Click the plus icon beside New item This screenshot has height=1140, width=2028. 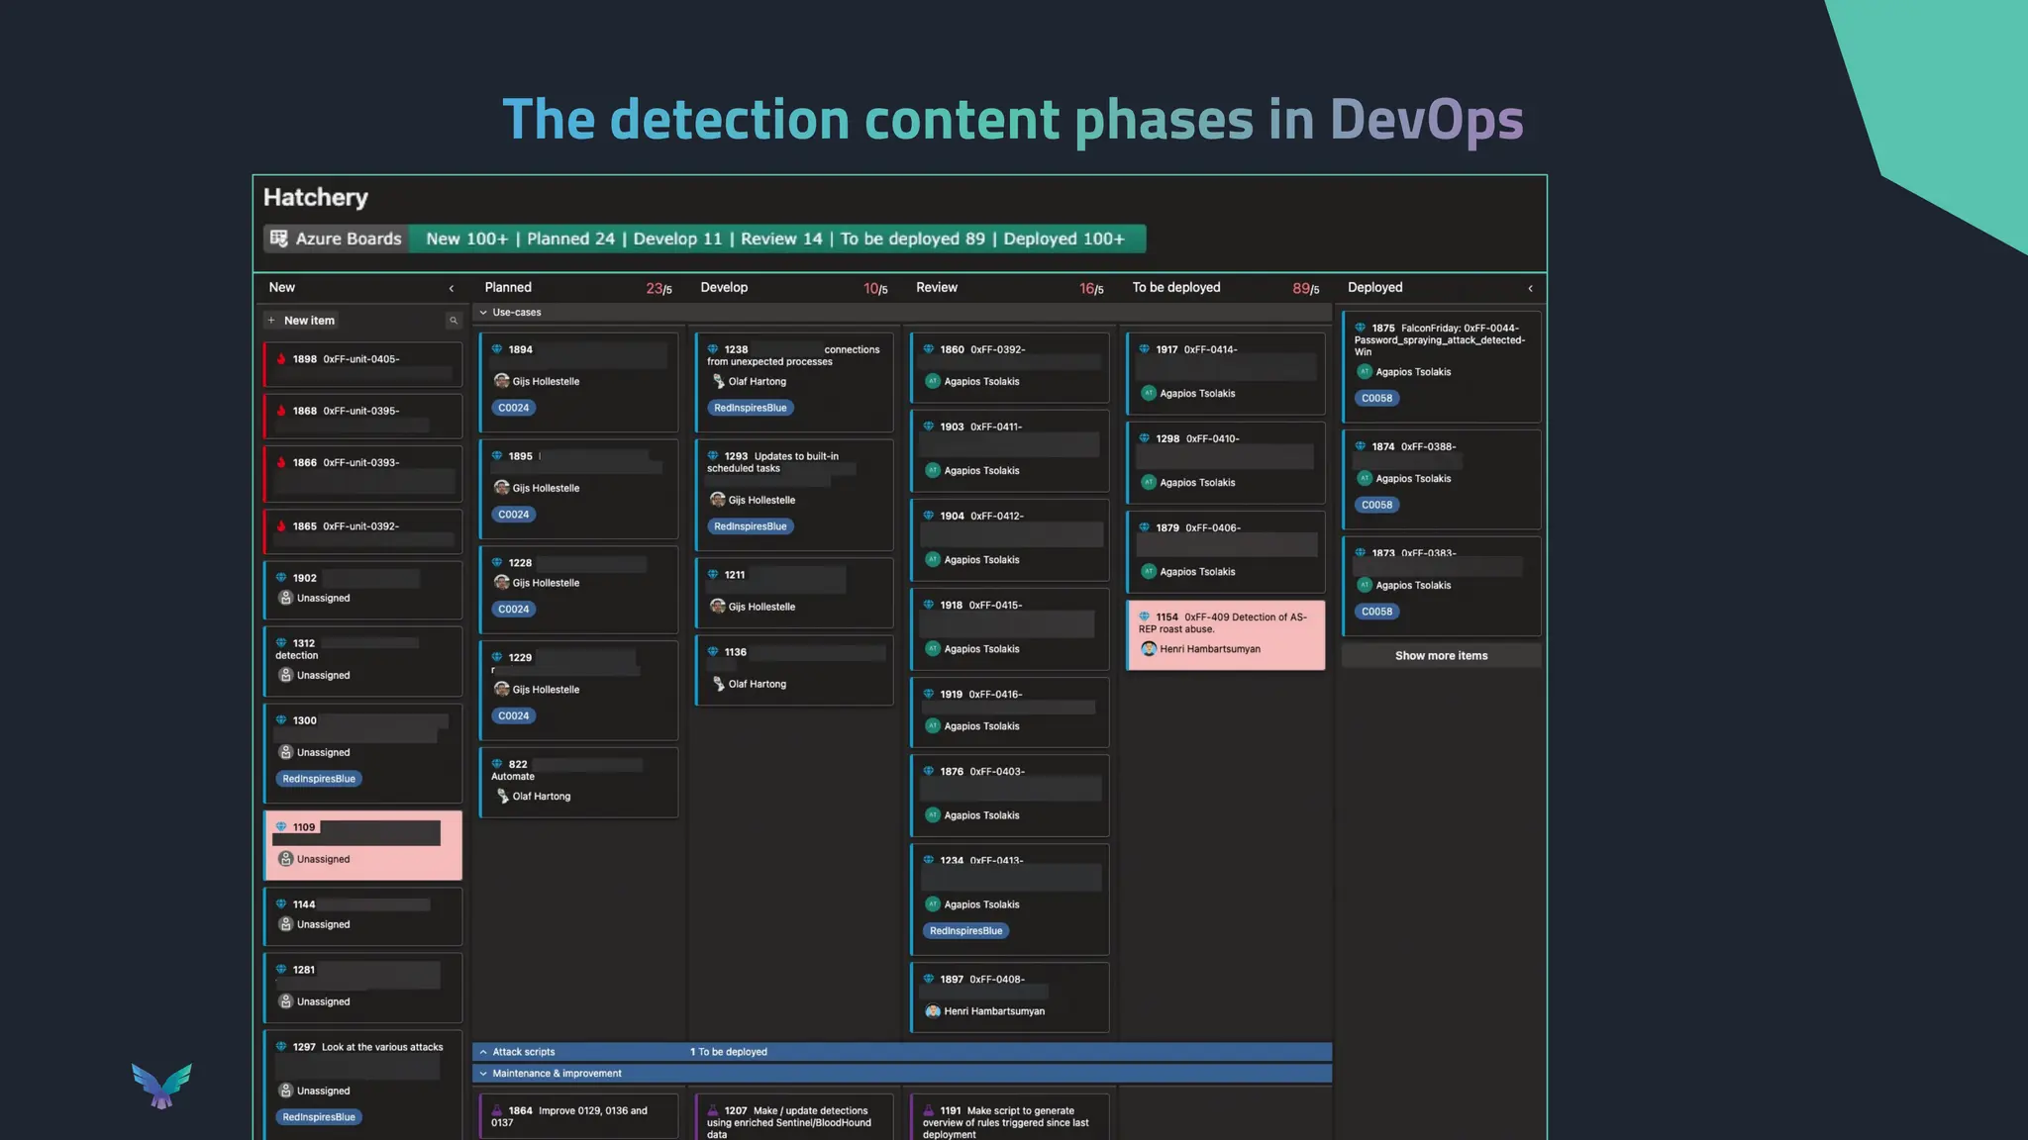point(271,321)
